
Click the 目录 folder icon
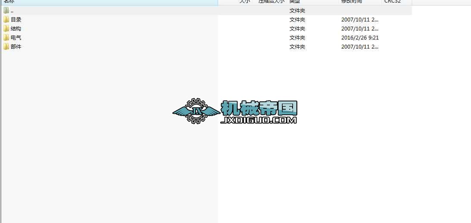(6, 19)
